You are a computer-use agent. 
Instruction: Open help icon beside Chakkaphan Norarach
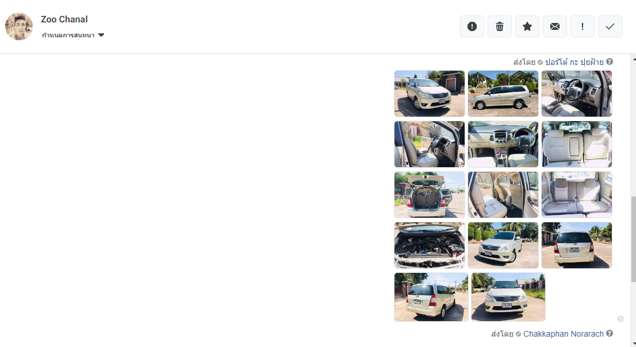click(x=609, y=333)
